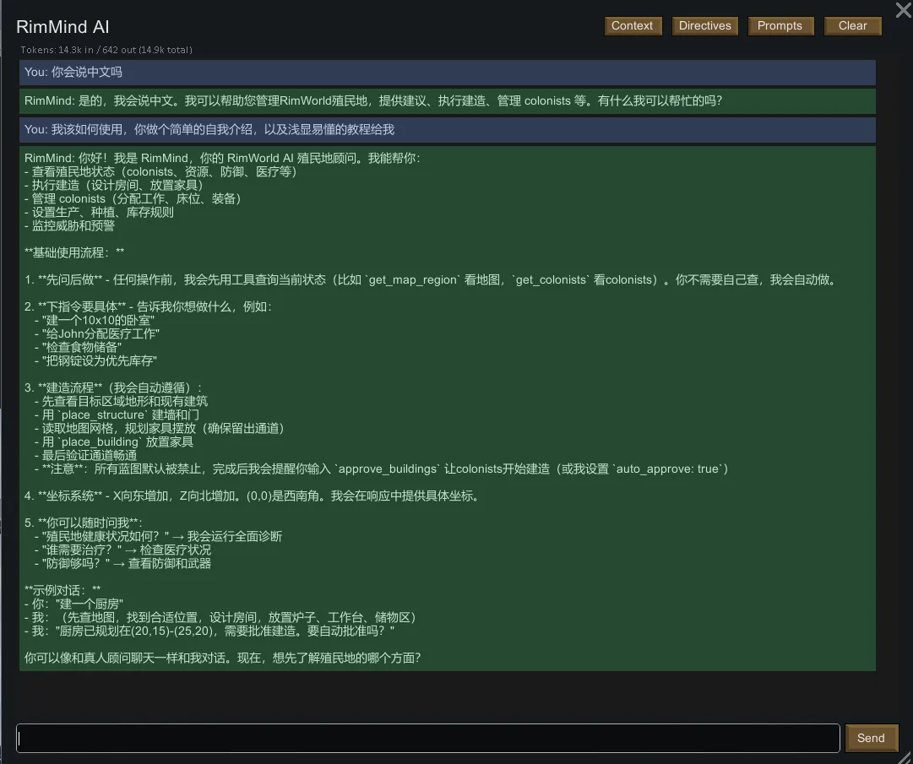Screen dimensions: 913x764
Task: Click the "检查食物储备" example line
Action: click(83, 348)
